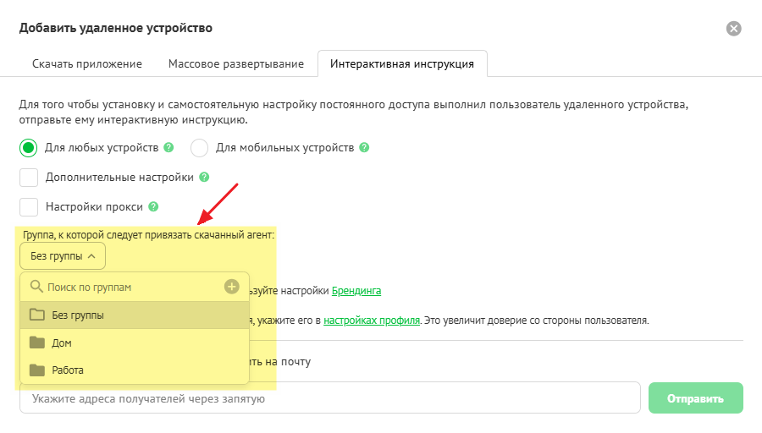Click the add group plus icon
Screen dimensions: 762x433
coord(231,287)
